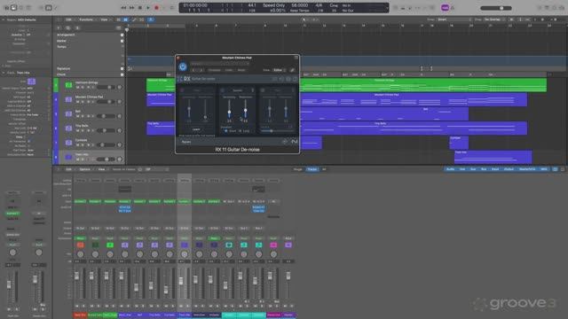Click the master volume slider in the control bar
This screenshot has height=319, width=568.
point(496,8)
